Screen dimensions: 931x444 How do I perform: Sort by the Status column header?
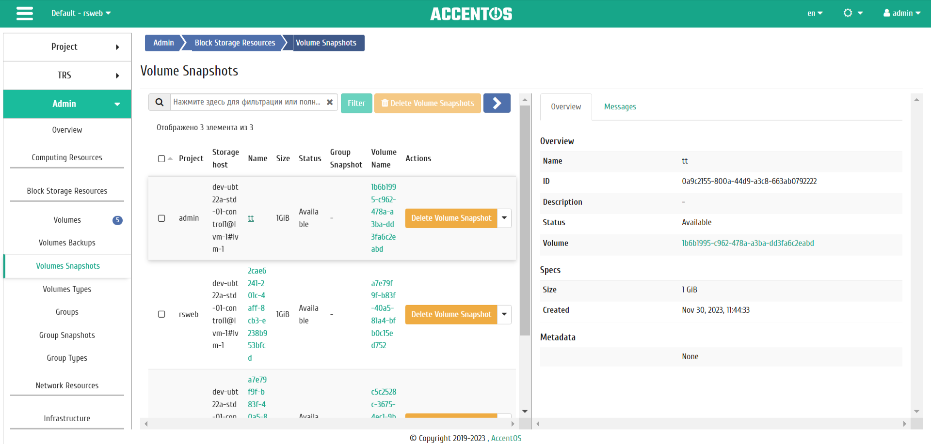310,158
